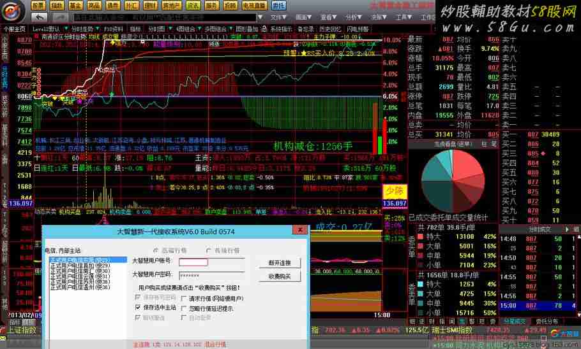Open the 外汇 top category button
The width and height of the screenshot is (581, 349).
(x=131, y=5)
